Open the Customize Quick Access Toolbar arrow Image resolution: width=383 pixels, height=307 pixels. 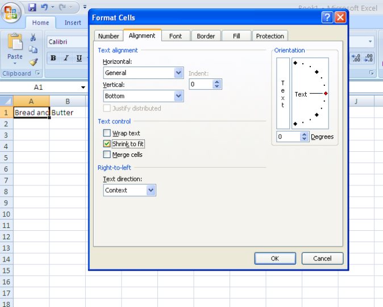(85, 7)
